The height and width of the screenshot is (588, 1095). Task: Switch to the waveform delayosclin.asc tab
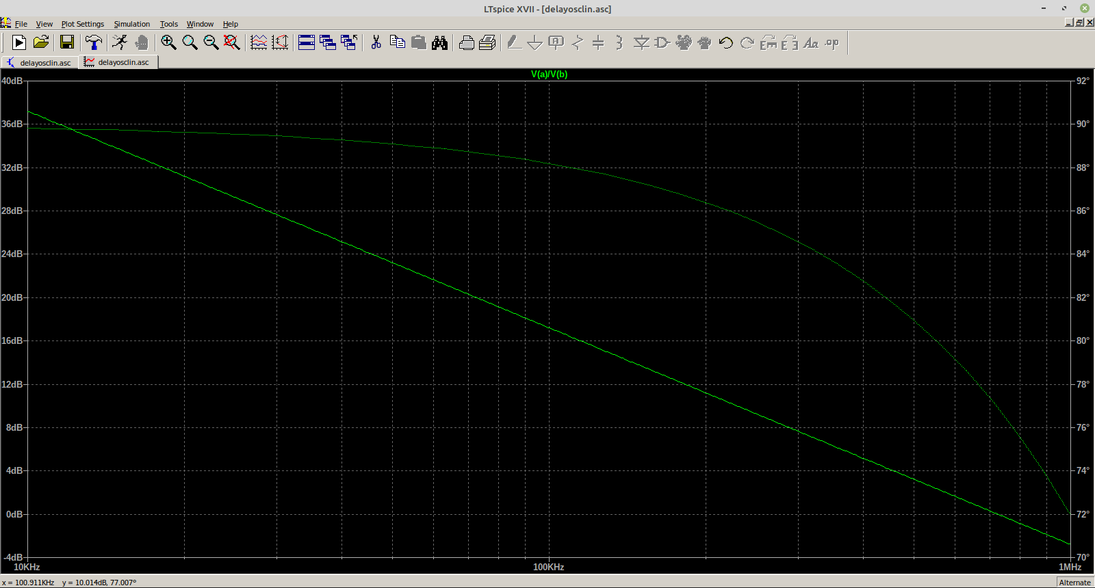[119, 62]
